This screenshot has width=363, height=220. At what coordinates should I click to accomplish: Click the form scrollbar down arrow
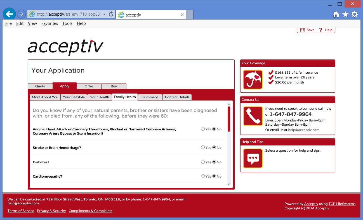229,184
